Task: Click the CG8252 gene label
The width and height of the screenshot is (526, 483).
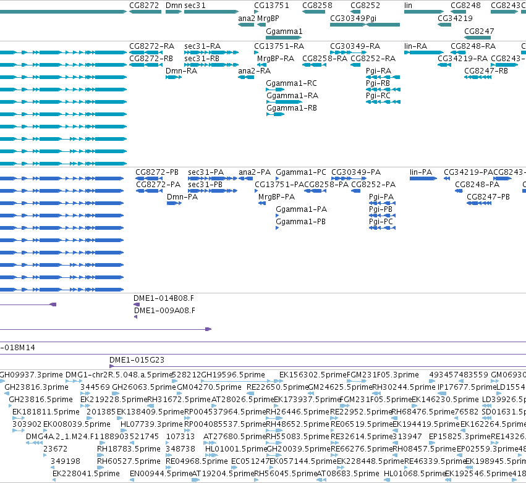Action: [x=365, y=6]
